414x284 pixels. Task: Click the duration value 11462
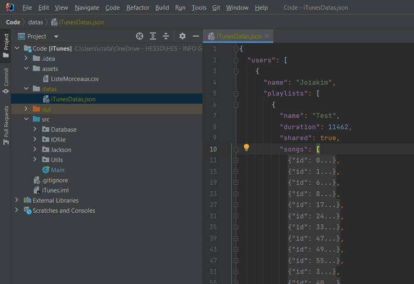coord(338,127)
